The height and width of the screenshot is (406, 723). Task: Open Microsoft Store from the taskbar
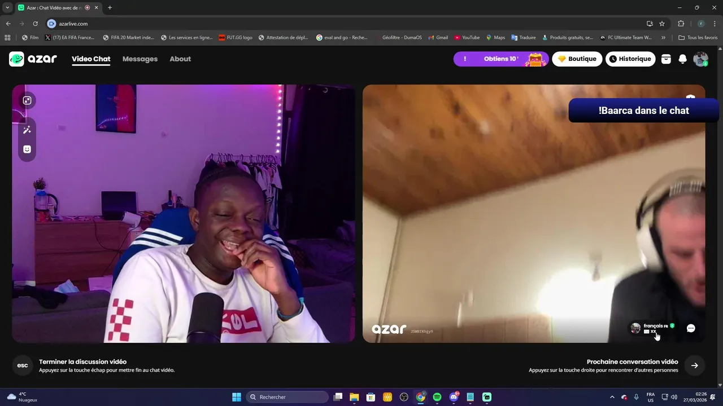point(371,397)
